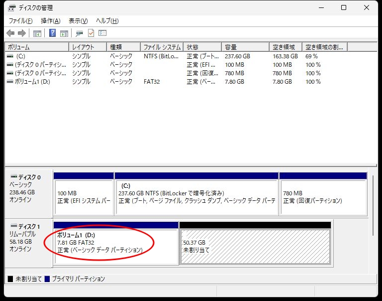The width and height of the screenshot is (382, 301).
Task: Click the 7.80 GB capacity cell
Action: [x=234, y=82]
